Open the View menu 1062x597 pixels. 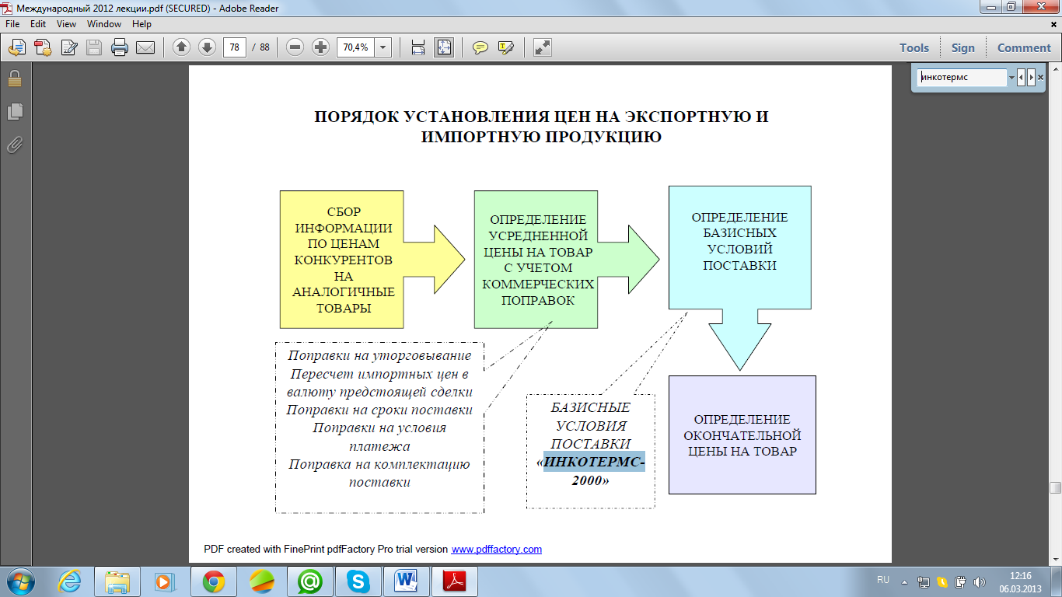[x=66, y=24]
